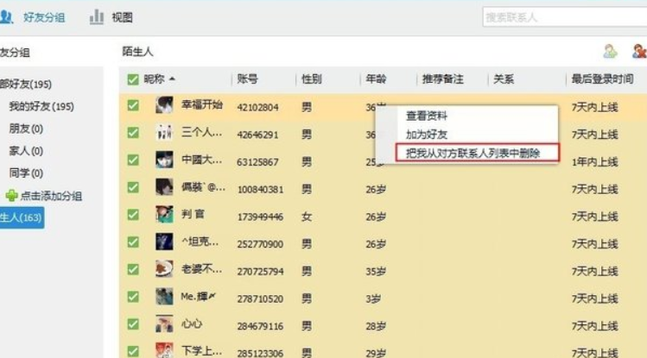The image size is (647, 358).
Task: Click the 账号 column header
Action: pos(248,79)
